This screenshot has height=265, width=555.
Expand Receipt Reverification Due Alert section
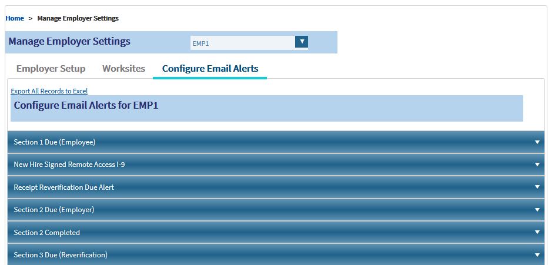(x=276, y=187)
